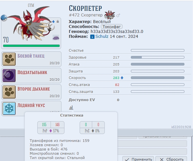193x161 pixels.
Task: Click the catch date 14 сент. 2024
Action: pos(124,37)
